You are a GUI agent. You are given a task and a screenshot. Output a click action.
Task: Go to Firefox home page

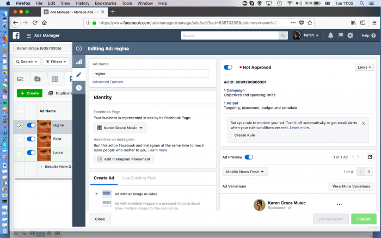point(44,23)
